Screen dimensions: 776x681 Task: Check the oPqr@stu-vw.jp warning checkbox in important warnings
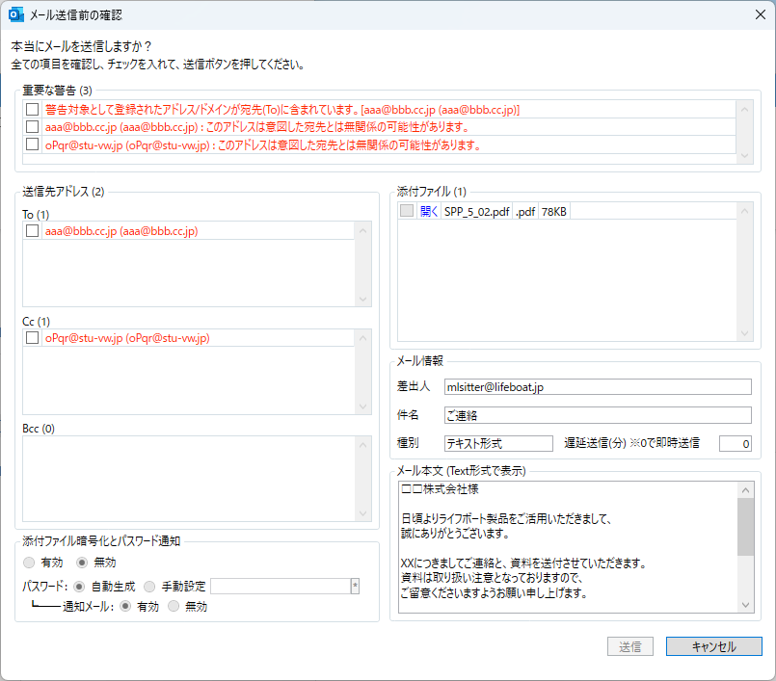[33, 145]
